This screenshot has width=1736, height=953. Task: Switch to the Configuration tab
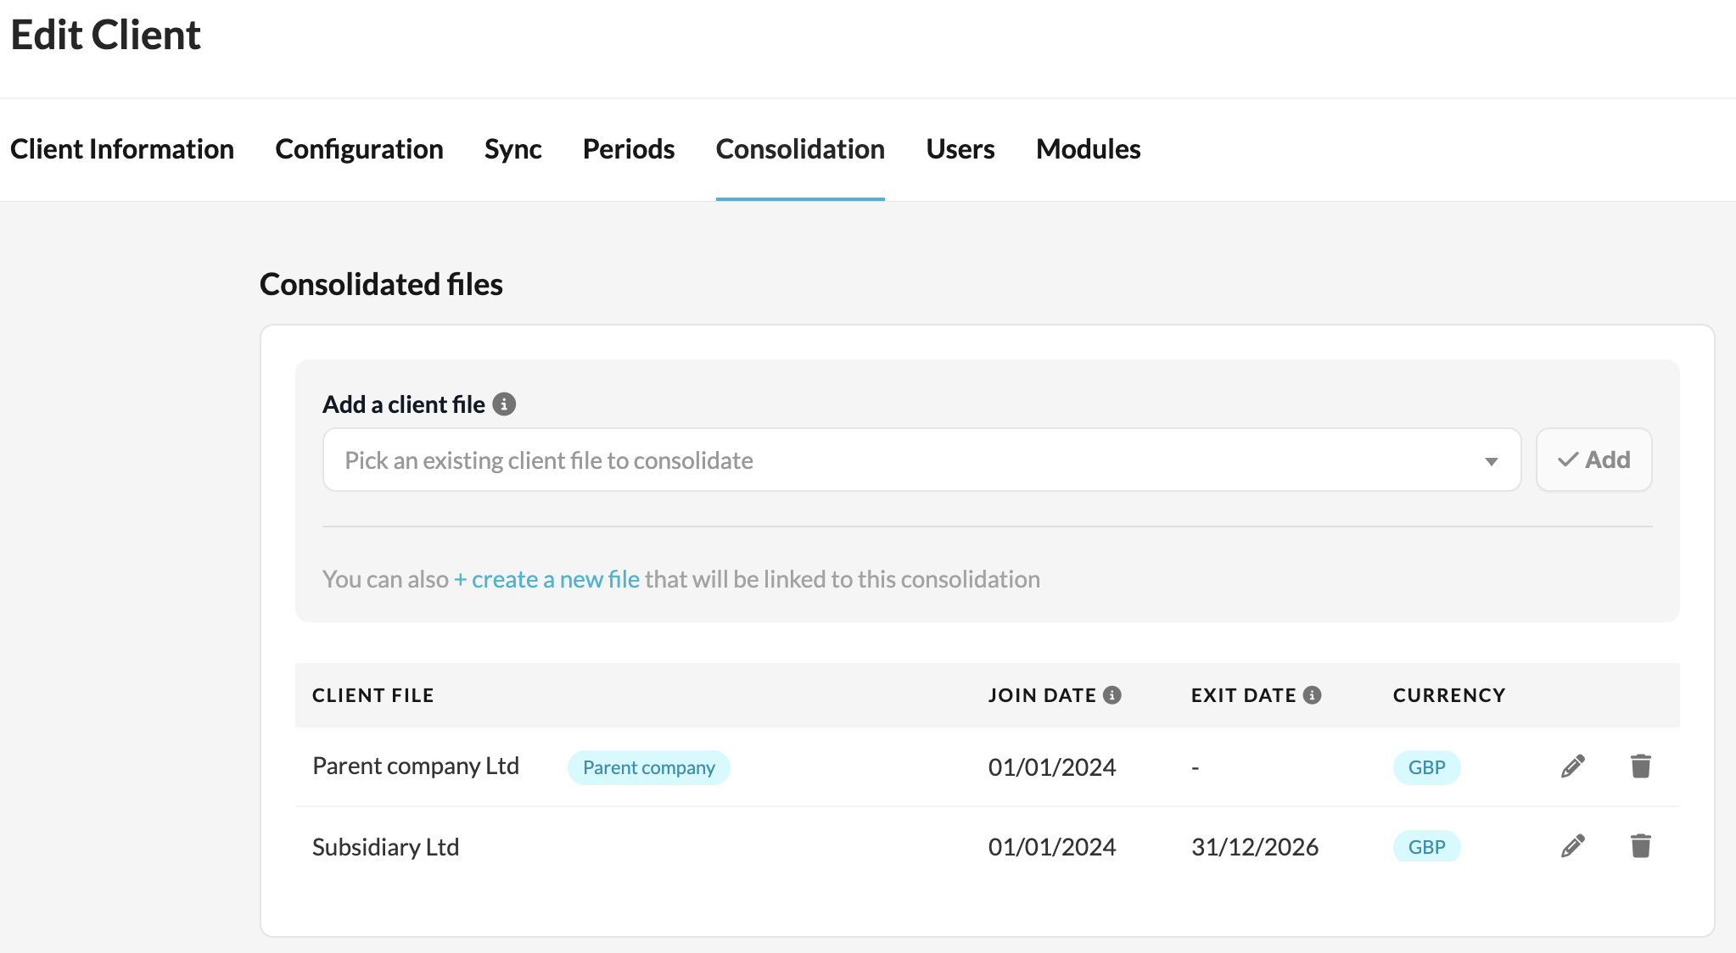[359, 149]
